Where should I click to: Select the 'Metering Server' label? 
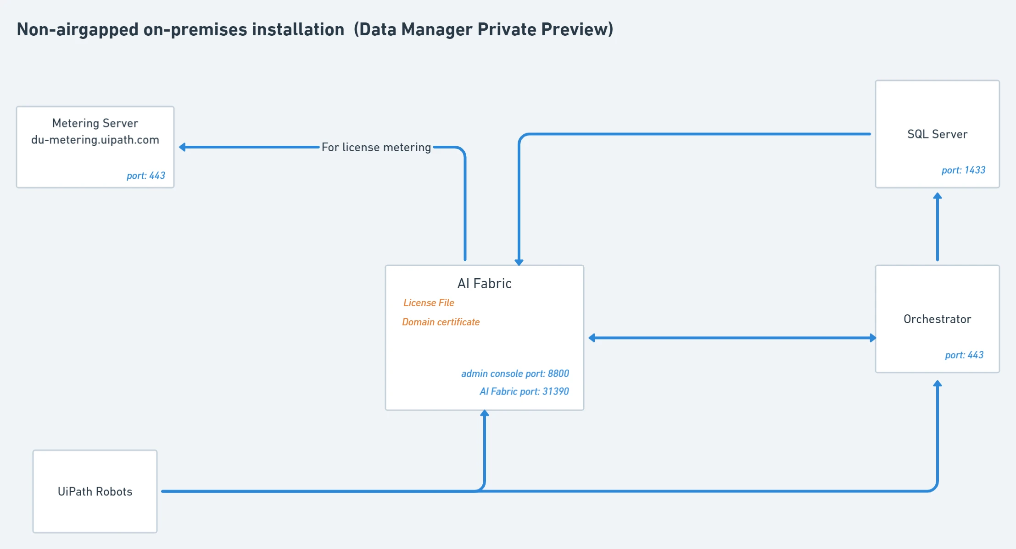(x=95, y=123)
